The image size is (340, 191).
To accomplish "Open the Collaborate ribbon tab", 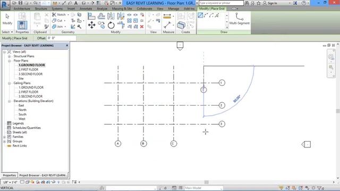I will pyautogui.click(x=144, y=8).
